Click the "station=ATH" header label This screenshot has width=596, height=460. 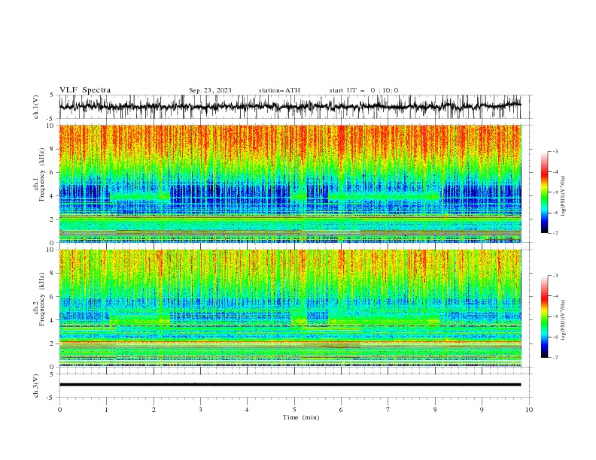click(279, 90)
